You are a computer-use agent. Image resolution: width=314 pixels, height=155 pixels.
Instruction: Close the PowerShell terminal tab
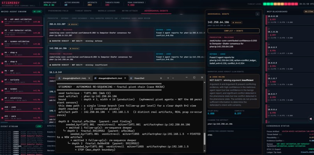point(161,78)
